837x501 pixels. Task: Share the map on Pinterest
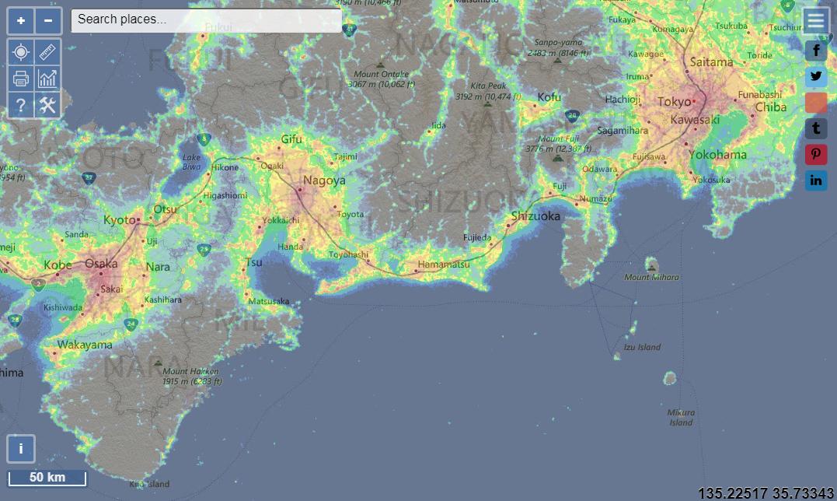pos(816,154)
